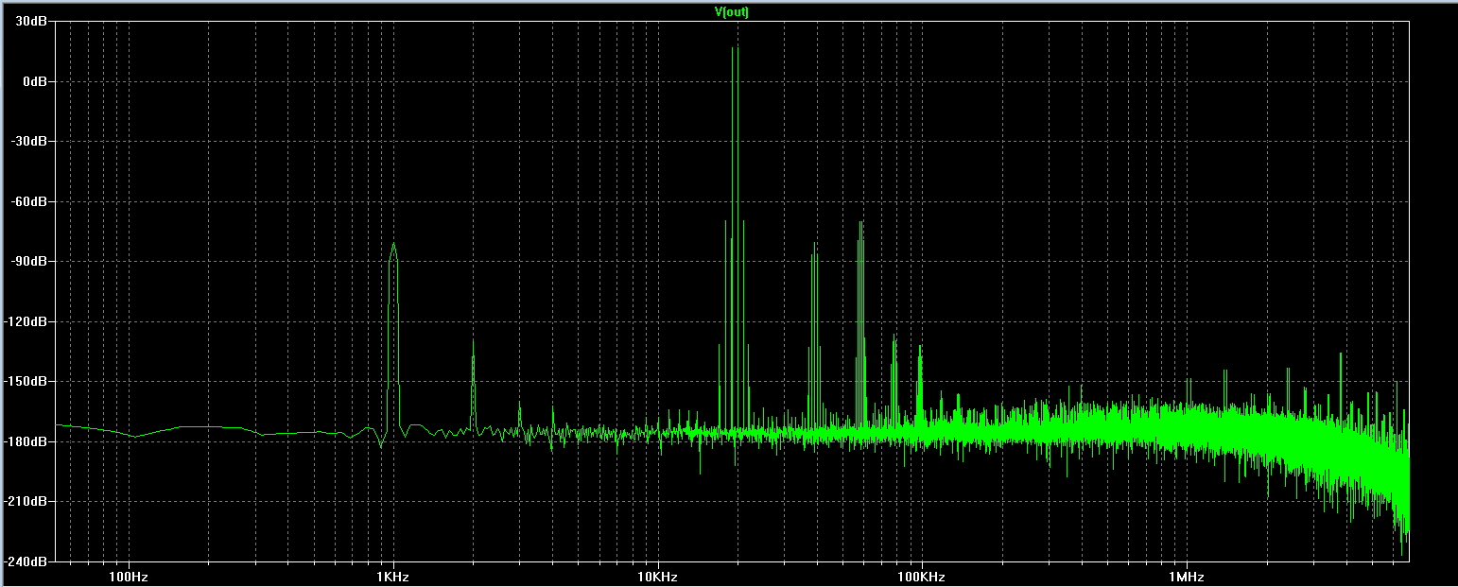Click the 1MHz frequency axis label

point(1185,576)
